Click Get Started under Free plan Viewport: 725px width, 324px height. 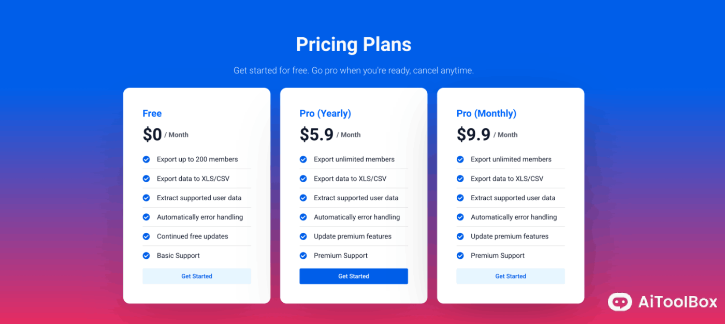coord(197,276)
